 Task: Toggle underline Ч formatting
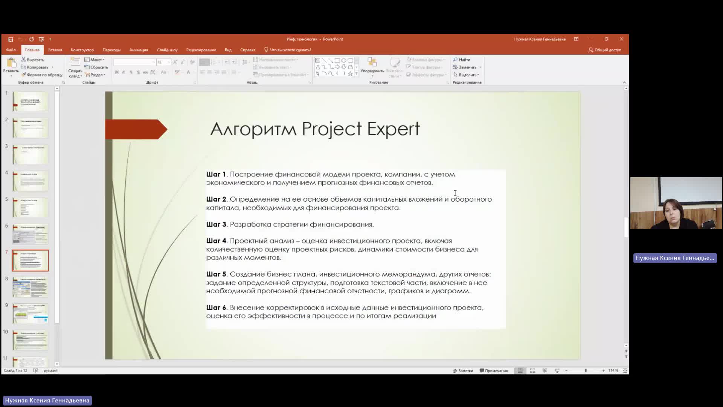point(131,72)
